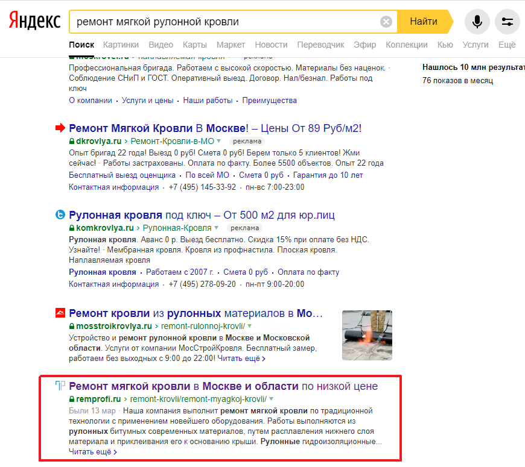The height and width of the screenshot is (467, 525).
Task: Open Гарантия до 10 лет sitelink
Action: (328, 175)
